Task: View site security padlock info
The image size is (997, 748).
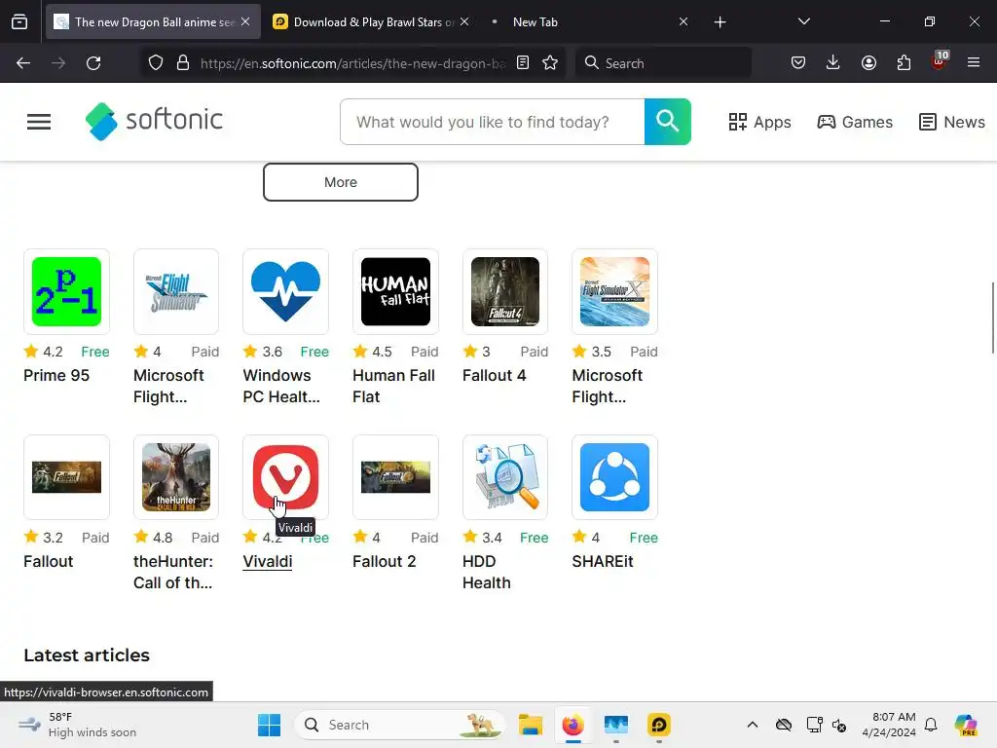Action: point(183,63)
